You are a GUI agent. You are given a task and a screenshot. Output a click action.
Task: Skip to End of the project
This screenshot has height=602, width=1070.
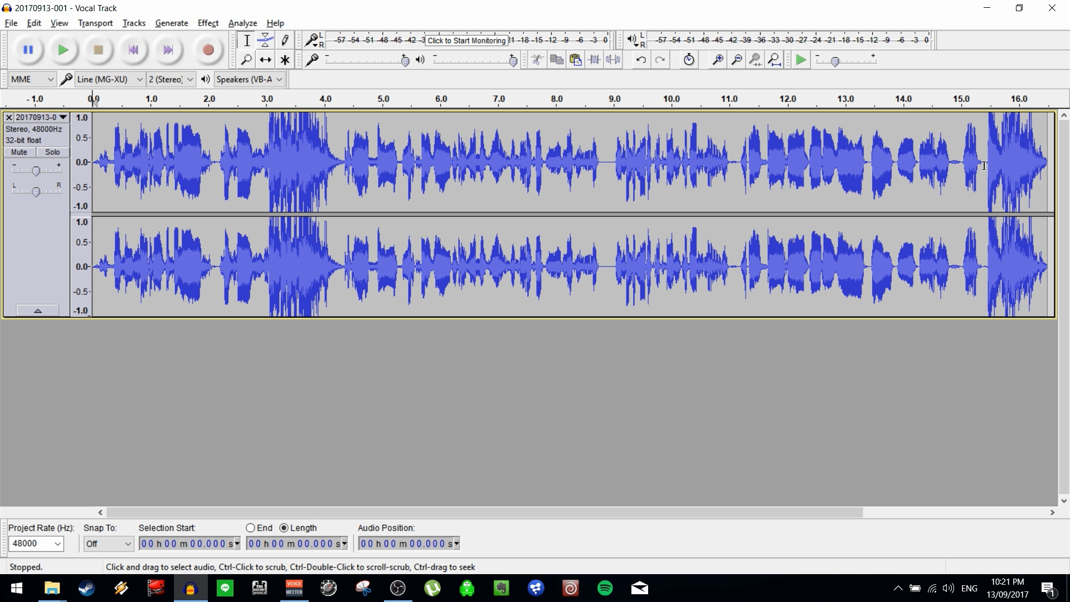(168, 50)
